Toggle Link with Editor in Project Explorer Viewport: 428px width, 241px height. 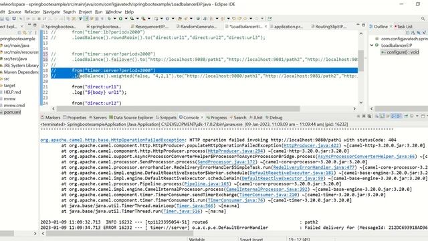(x=25, y=33)
